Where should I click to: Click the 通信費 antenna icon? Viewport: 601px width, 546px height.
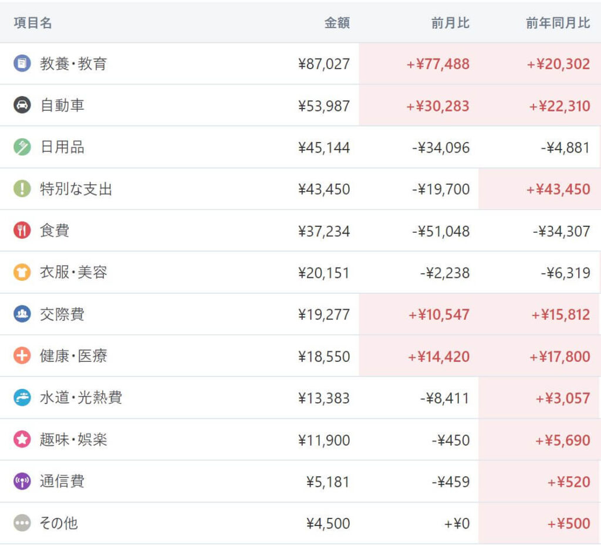coord(22,481)
